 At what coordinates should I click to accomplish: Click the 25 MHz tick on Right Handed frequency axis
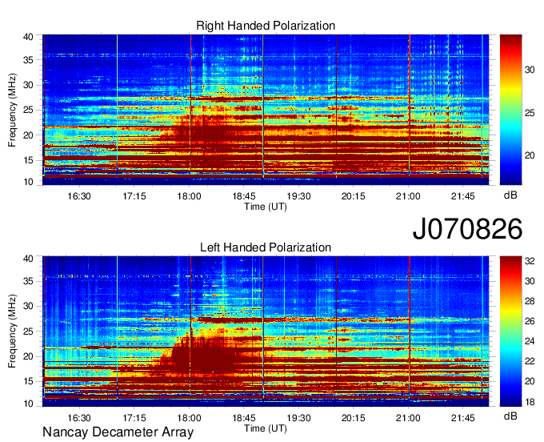[x=29, y=110]
